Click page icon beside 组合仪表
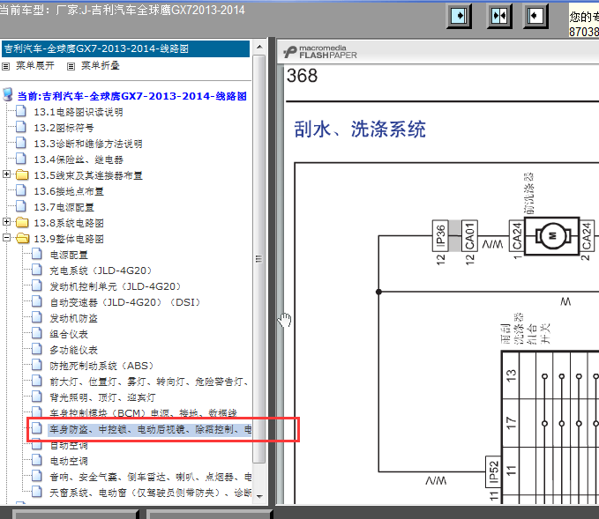The image size is (599, 519). (x=37, y=333)
